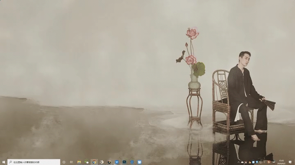Click Show Desktop at taskbar's far-right edge

click(x=294, y=162)
